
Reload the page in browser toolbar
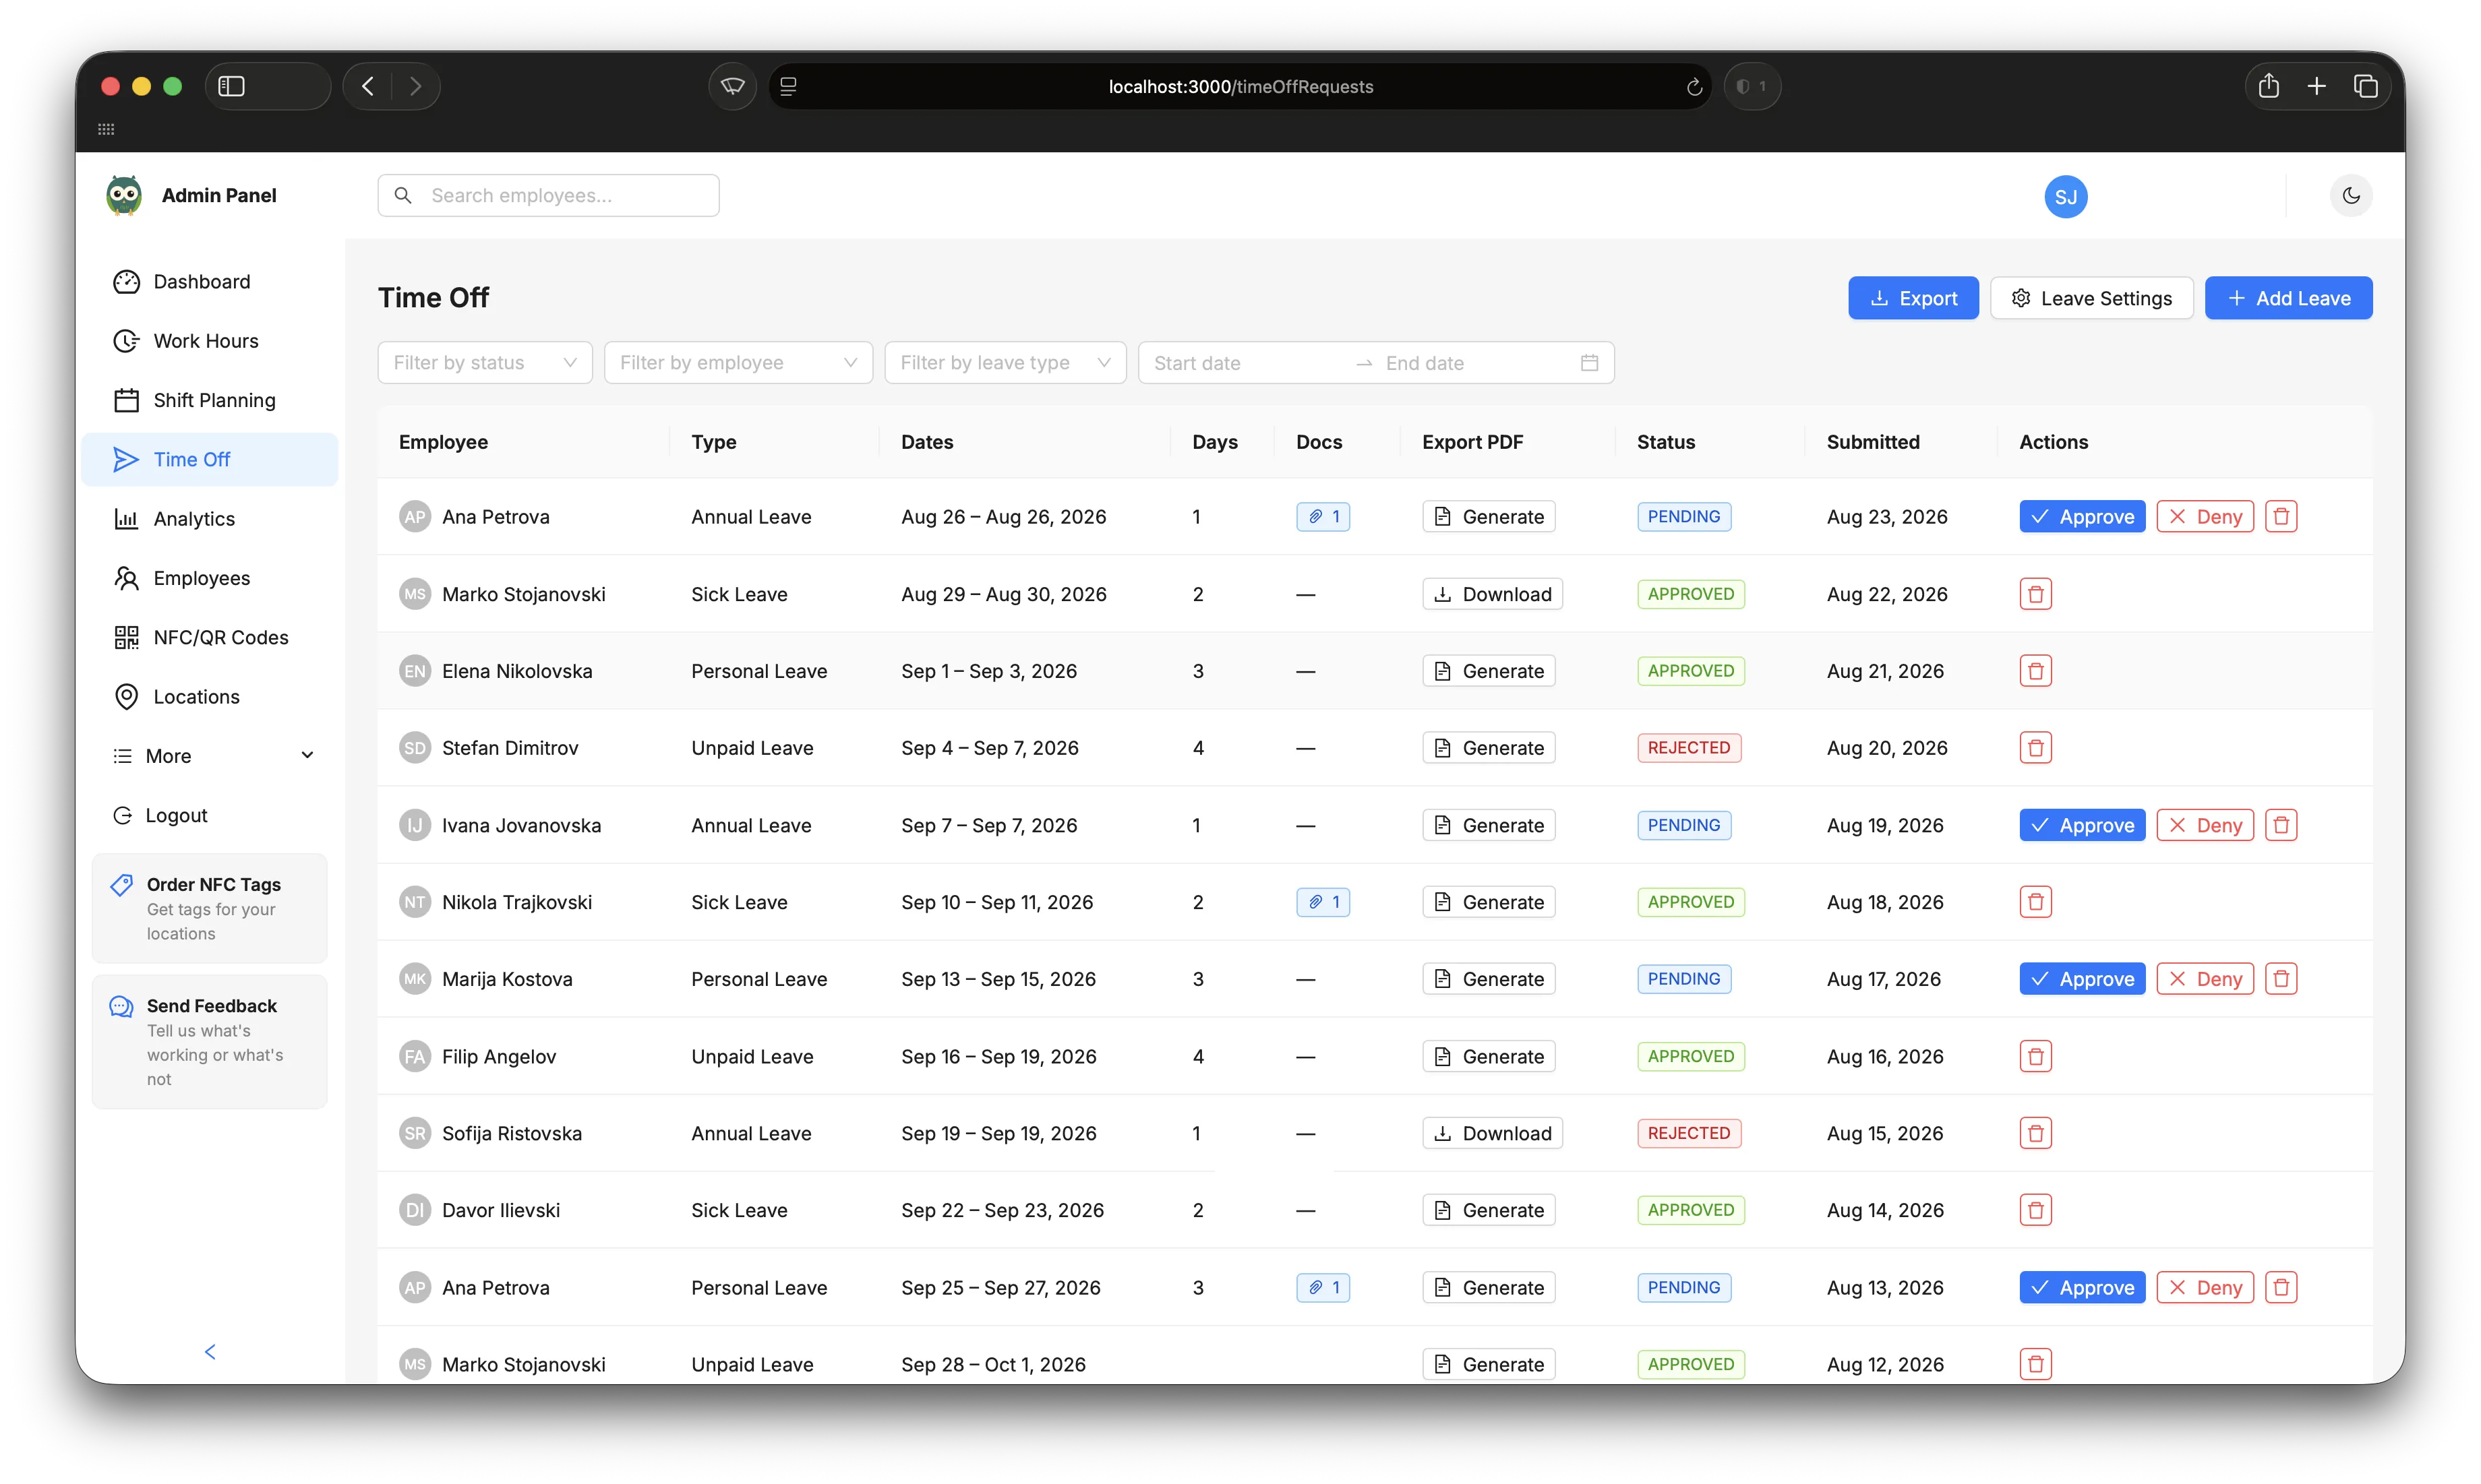(x=1694, y=87)
